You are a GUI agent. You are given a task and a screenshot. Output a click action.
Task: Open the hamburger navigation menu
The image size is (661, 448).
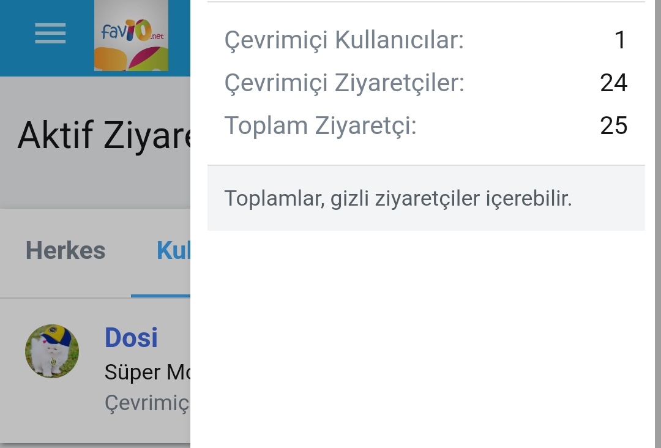coord(50,33)
